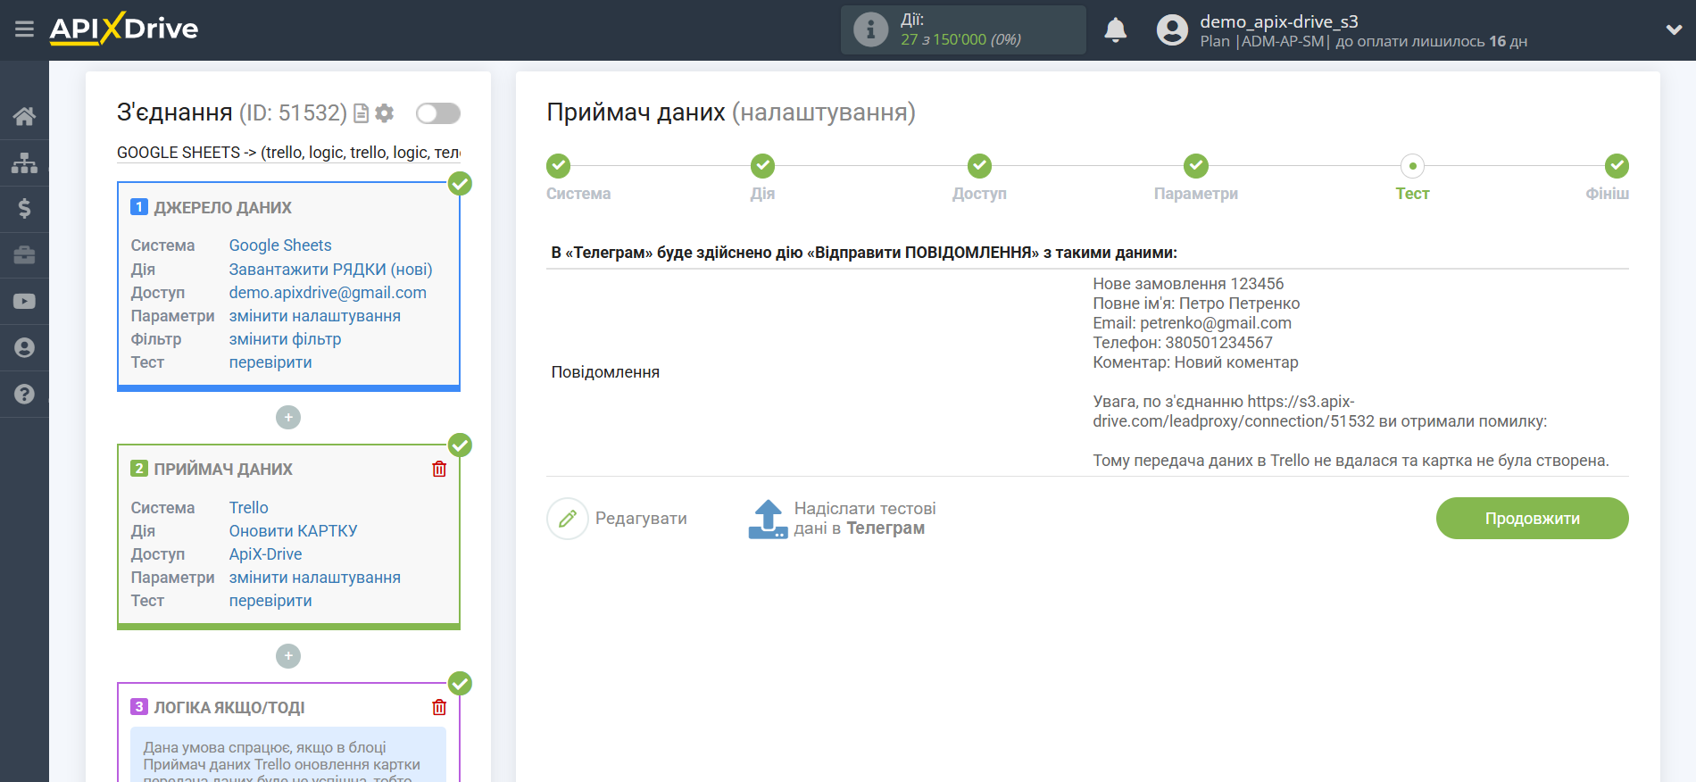Select the 'Тест' step
The height and width of the screenshot is (782, 1696).
1412,166
